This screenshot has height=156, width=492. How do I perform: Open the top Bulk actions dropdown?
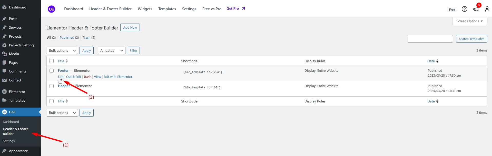[x=62, y=50]
